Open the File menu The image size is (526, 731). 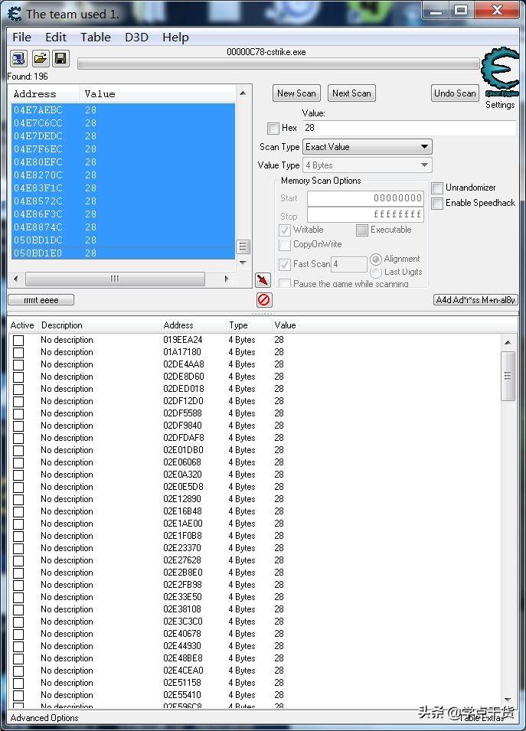(22, 38)
